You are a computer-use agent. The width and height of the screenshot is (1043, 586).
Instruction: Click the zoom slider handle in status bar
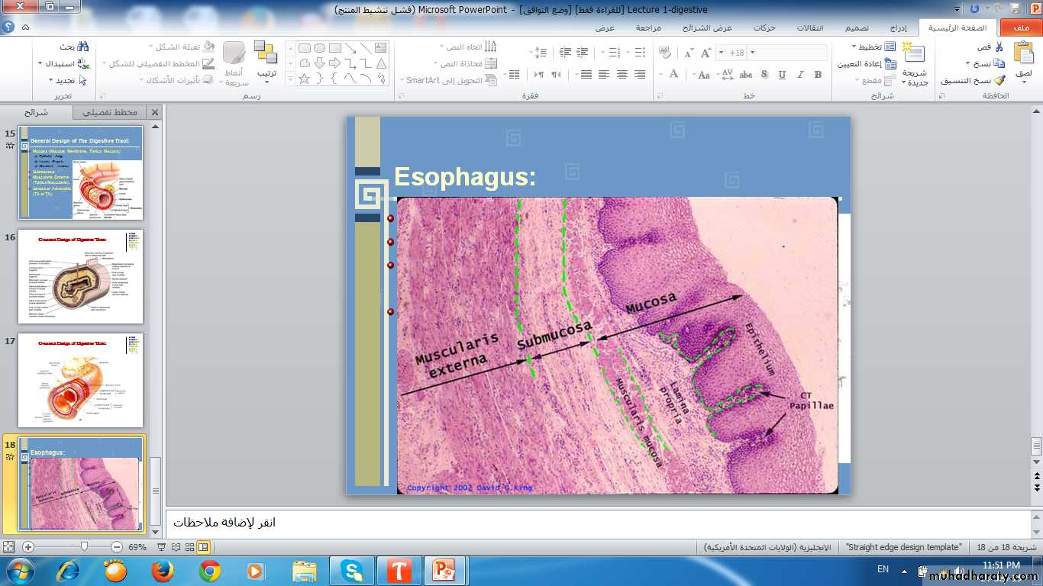84,547
